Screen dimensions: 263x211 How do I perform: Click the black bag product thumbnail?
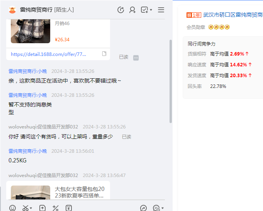pos(31,192)
